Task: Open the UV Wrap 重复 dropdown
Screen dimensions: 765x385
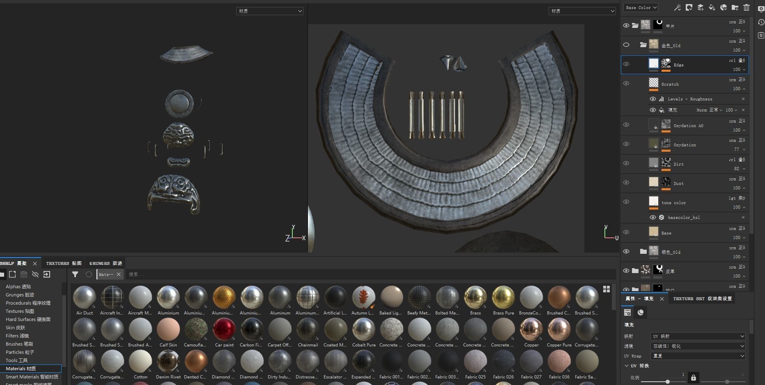Action: (698, 356)
